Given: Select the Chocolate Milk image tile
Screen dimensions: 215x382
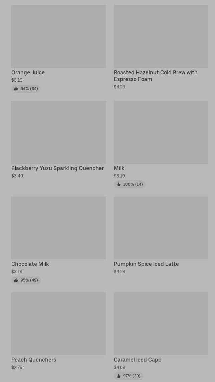Looking at the screenshot, I should [58, 228].
